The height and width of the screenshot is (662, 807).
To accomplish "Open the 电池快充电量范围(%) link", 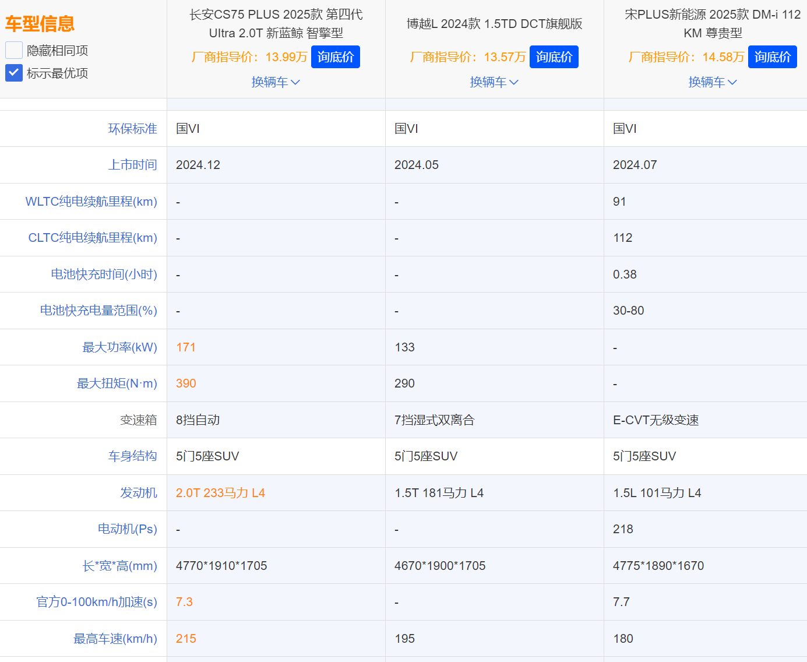I will click(98, 311).
